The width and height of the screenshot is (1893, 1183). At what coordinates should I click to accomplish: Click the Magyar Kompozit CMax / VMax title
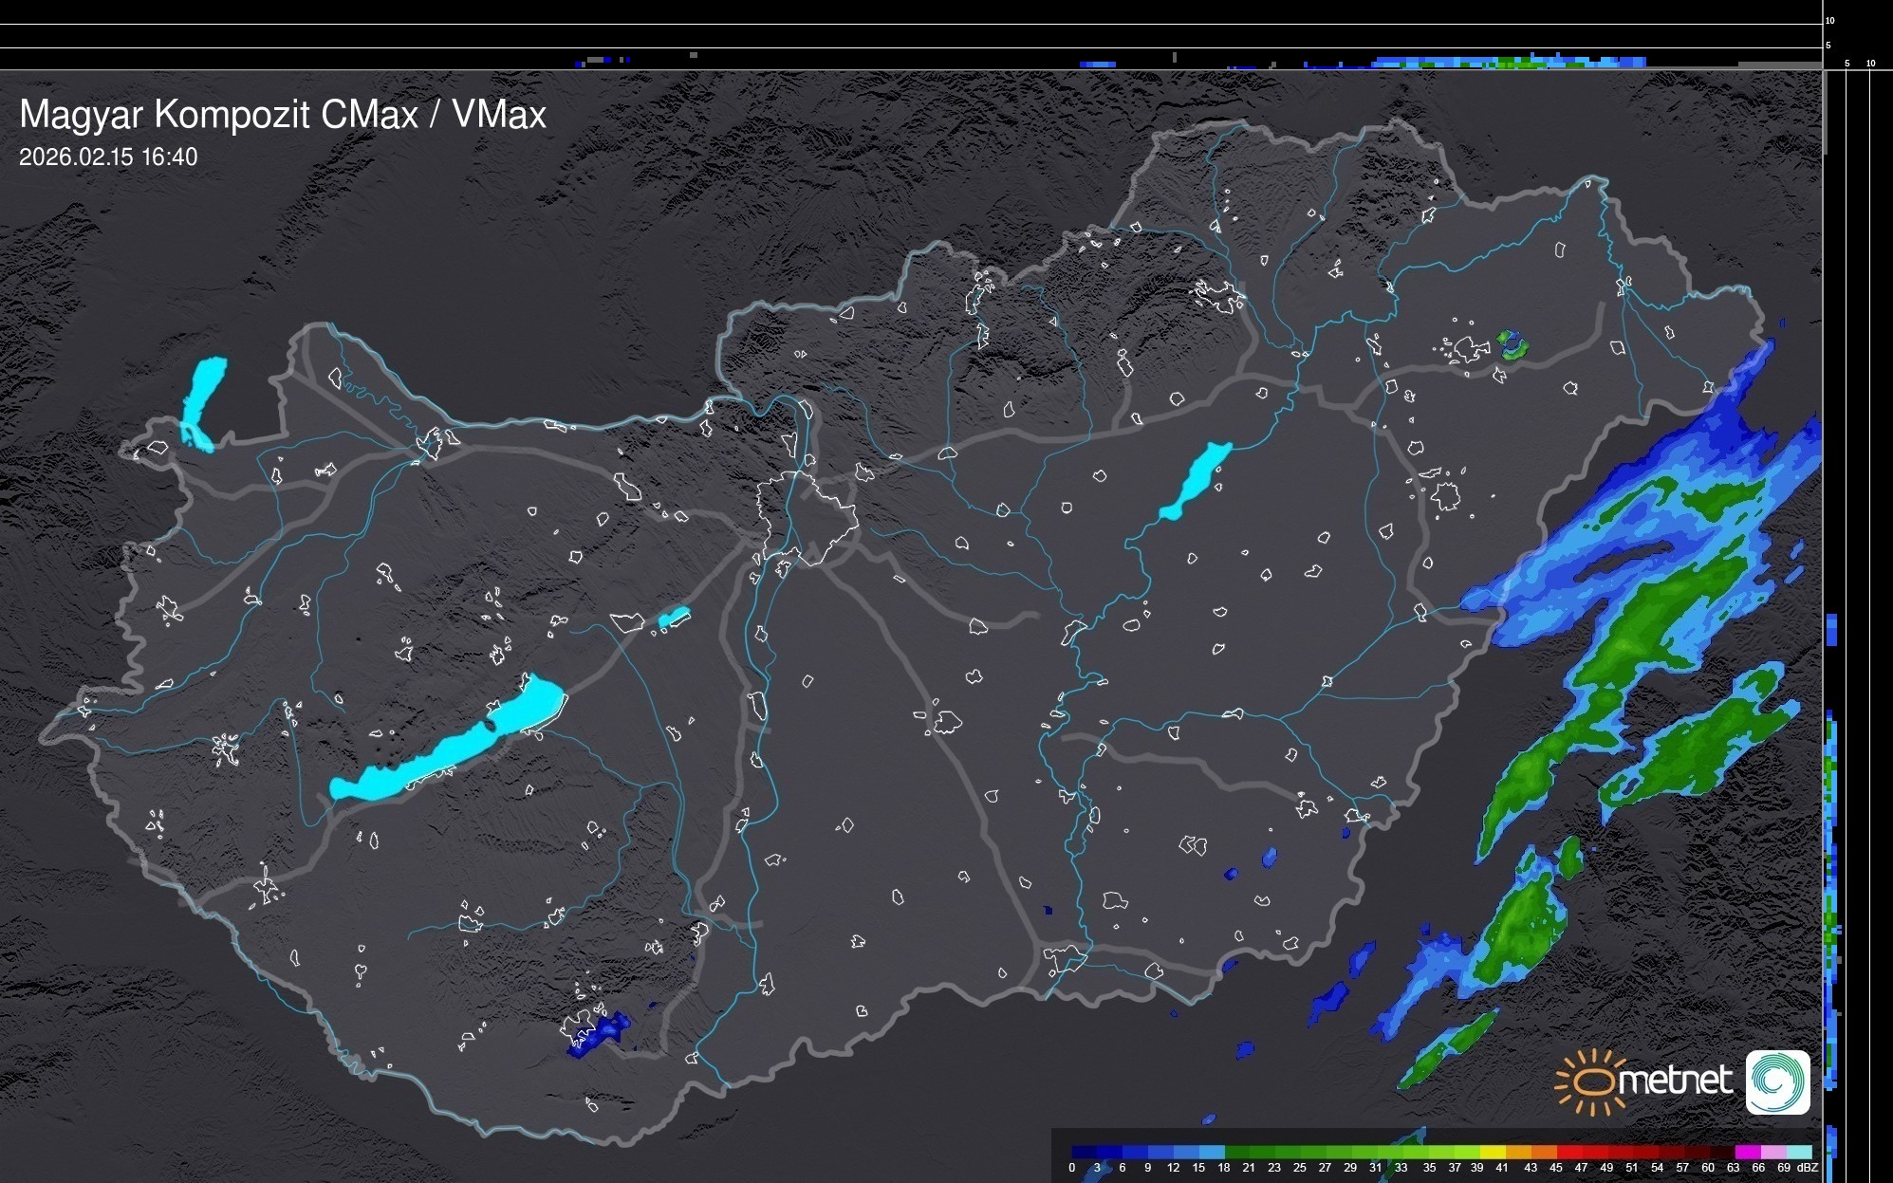pos(283,115)
